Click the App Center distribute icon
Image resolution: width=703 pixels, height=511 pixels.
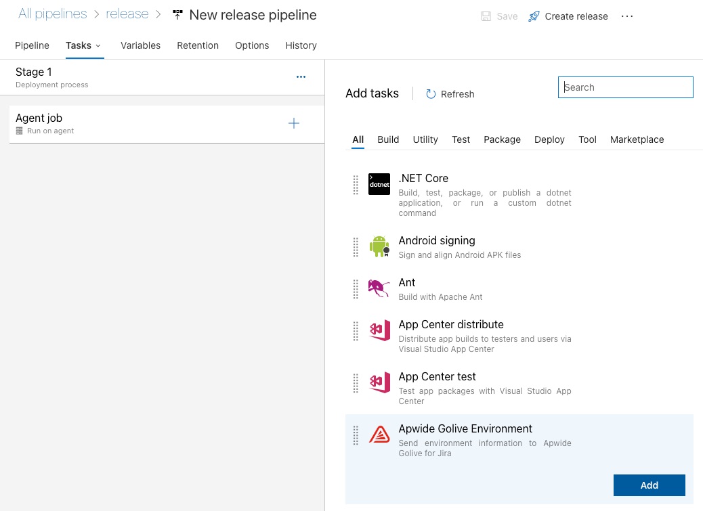379,330
